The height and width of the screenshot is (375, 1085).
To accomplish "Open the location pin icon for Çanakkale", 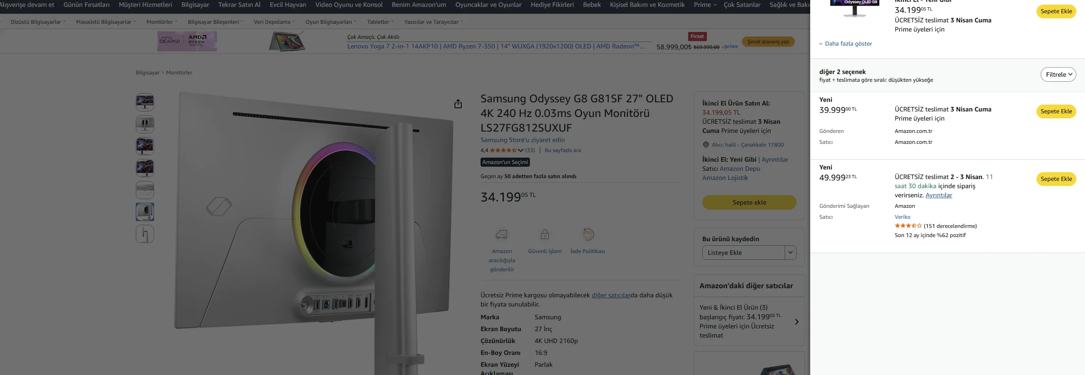I will coord(706,145).
